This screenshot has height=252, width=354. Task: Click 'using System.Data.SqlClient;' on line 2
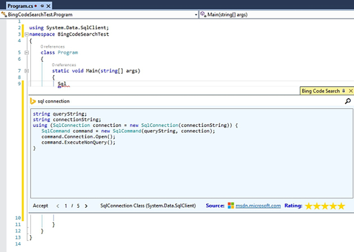click(x=69, y=28)
